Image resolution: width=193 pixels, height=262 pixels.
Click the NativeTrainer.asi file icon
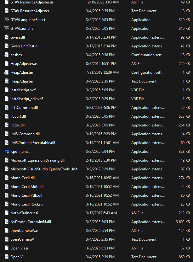point(7,213)
